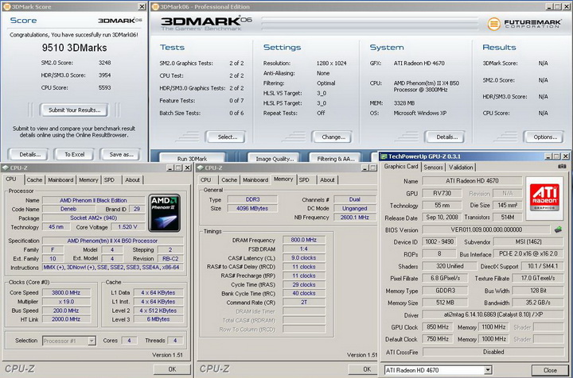The image size is (573, 378).
Task: Click OK in CPU-Z processor window
Action: click(172, 369)
